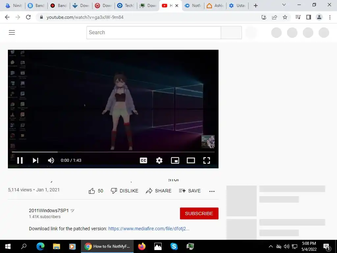Image resolution: width=337 pixels, height=253 pixels.
Task: Open system volume tray icon
Action: pyautogui.click(x=287, y=246)
